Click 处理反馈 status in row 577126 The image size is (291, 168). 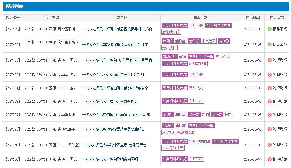(280, 159)
